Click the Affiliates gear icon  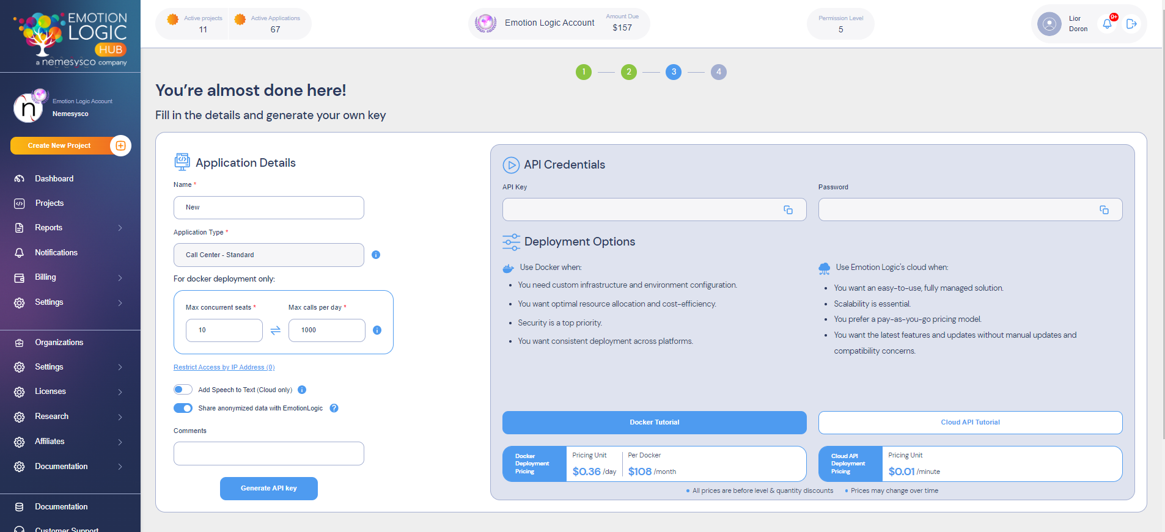point(20,442)
